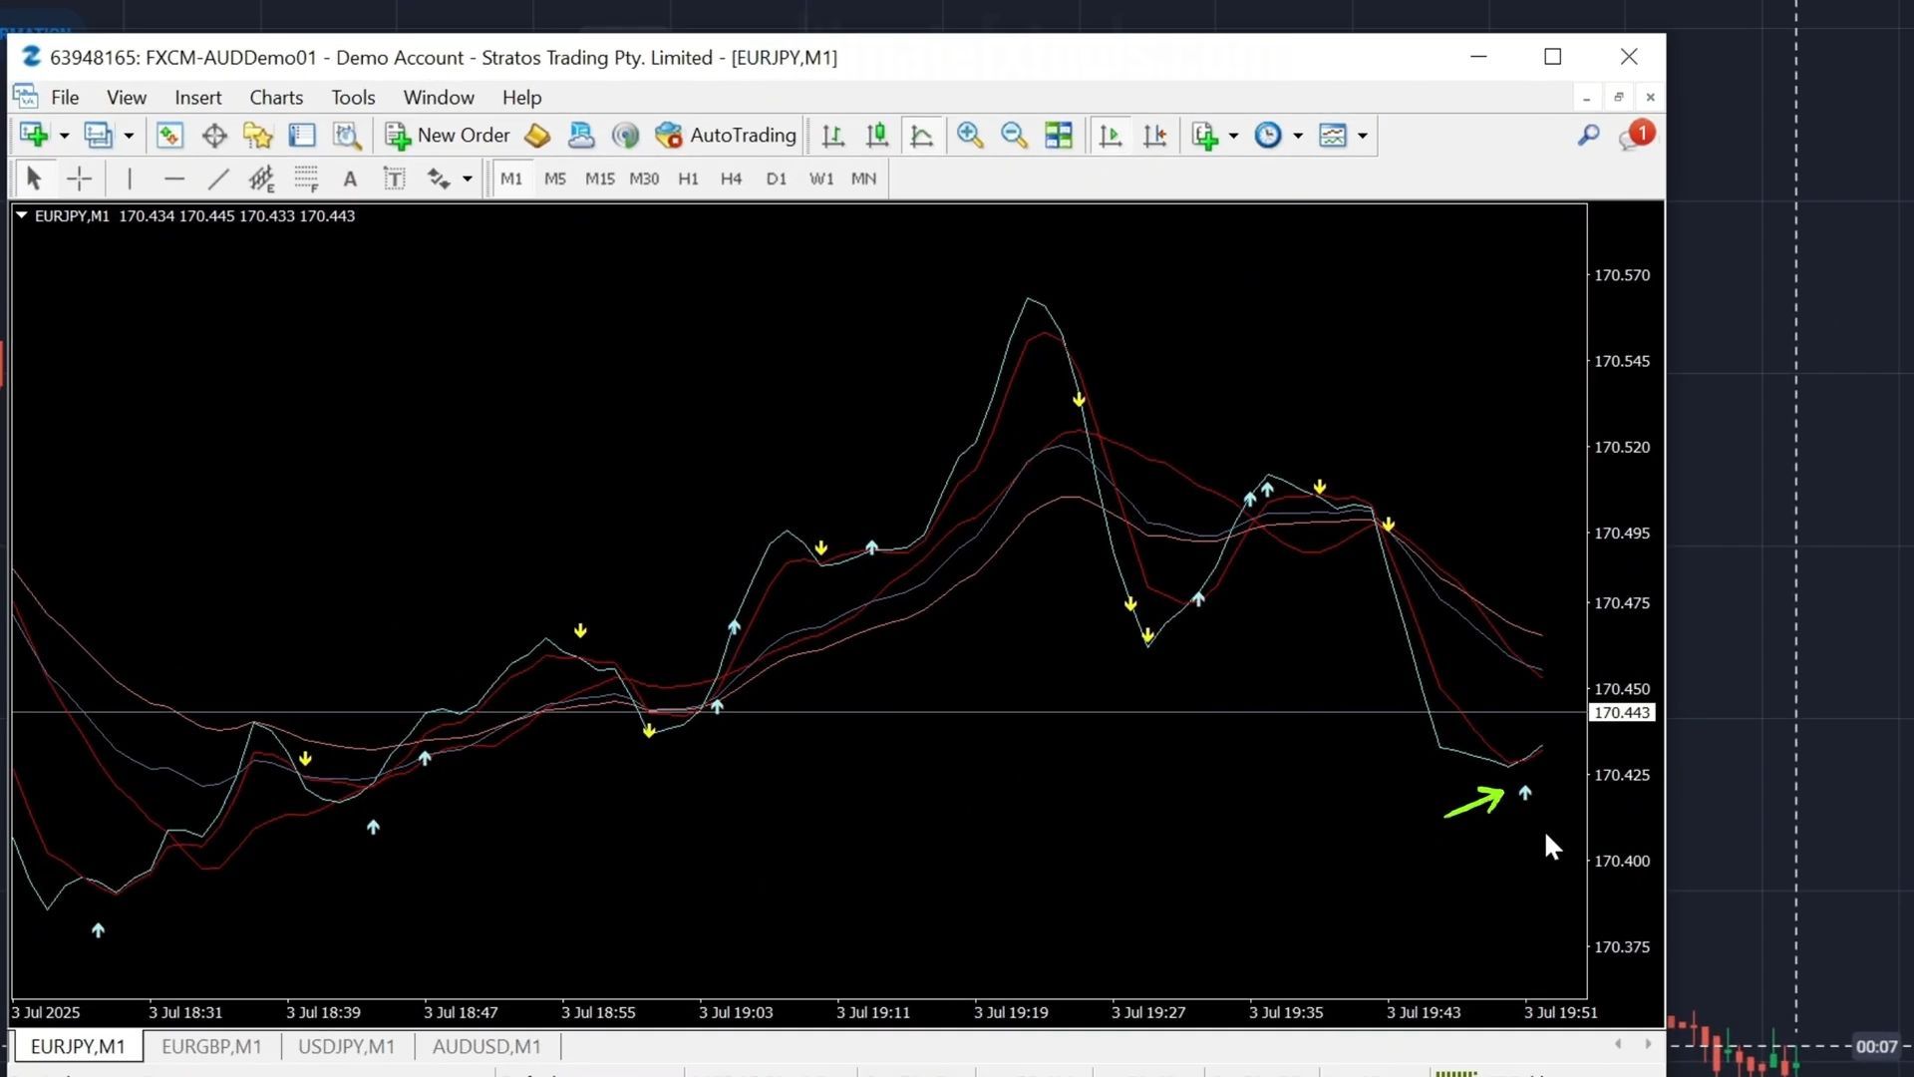Expand the arrows objects dropdown
Viewport: 1914px width, 1077px height.
467,179
